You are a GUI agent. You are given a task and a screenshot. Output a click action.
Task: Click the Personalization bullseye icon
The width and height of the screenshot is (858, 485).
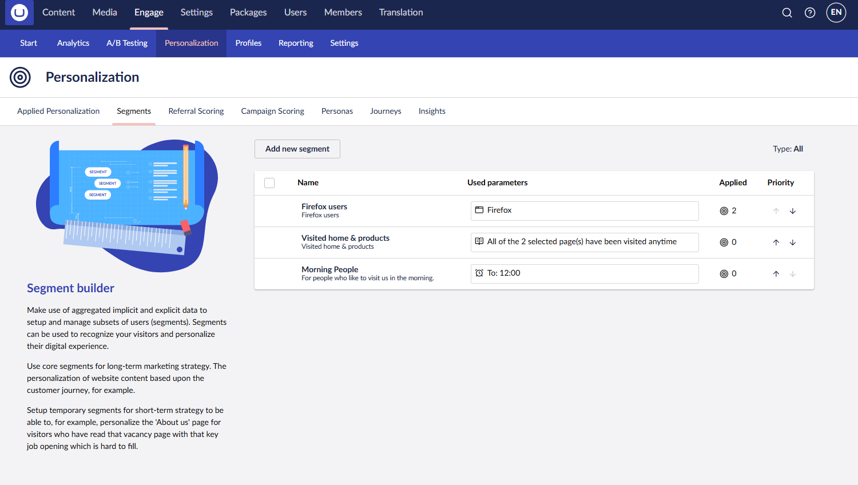pos(20,77)
